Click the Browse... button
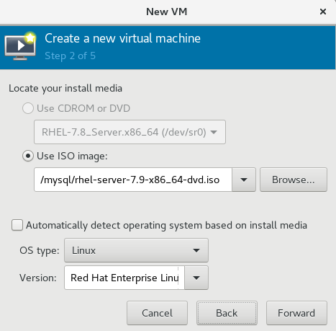The image size is (336, 331). (x=294, y=180)
